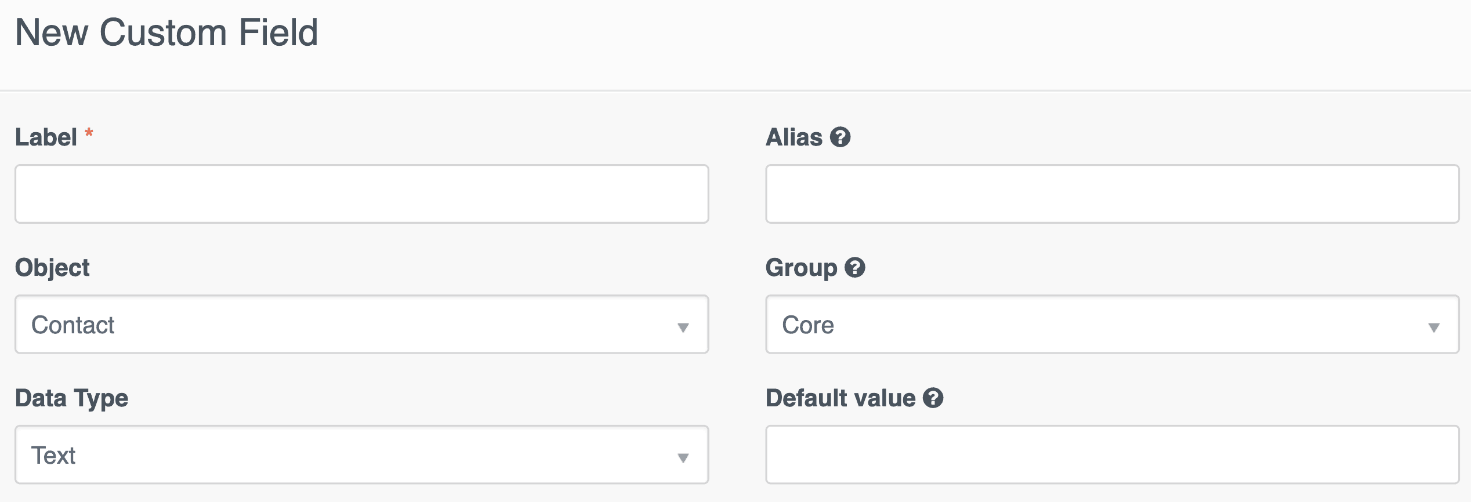Click the New Custom Field page heading
1471x502 pixels.
pyautogui.click(x=166, y=32)
